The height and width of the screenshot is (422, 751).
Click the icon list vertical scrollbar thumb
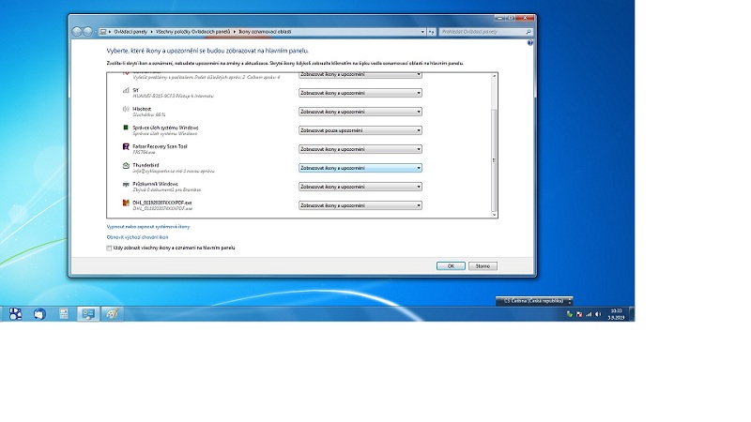(x=495, y=160)
